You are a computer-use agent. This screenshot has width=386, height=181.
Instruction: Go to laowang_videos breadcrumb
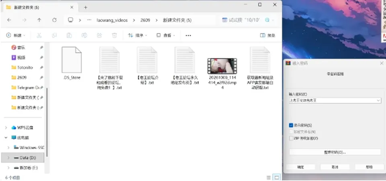point(112,20)
